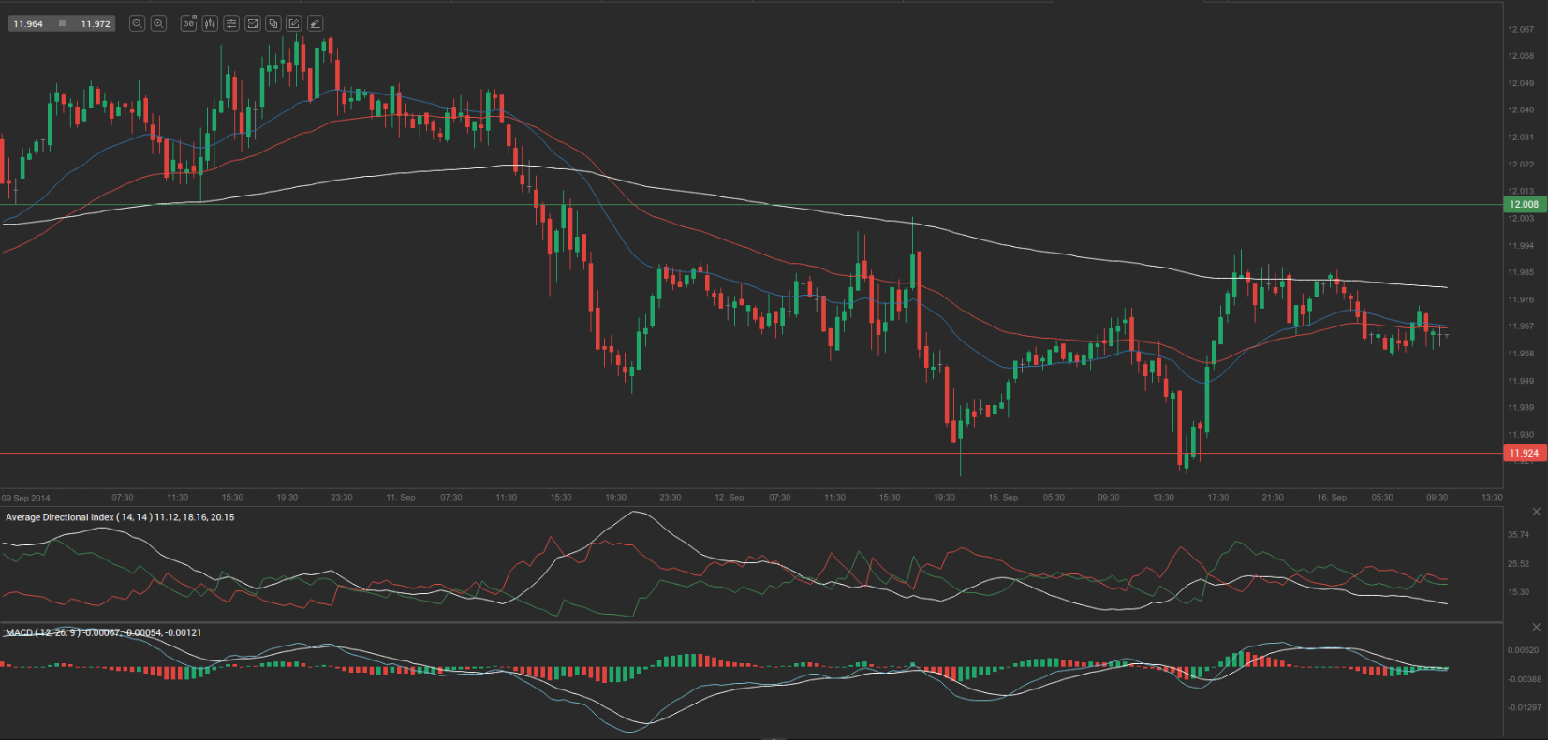Click the zoom in magnifier icon
Image resolution: width=1548 pixels, height=740 pixels.
click(x=159, y=23)
